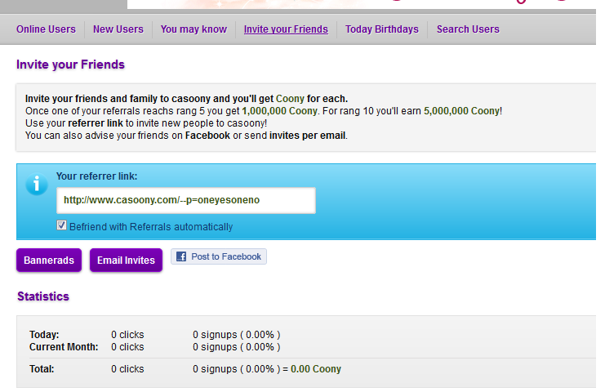
Task: Select the You may know tab
Action: click(194, 29)
